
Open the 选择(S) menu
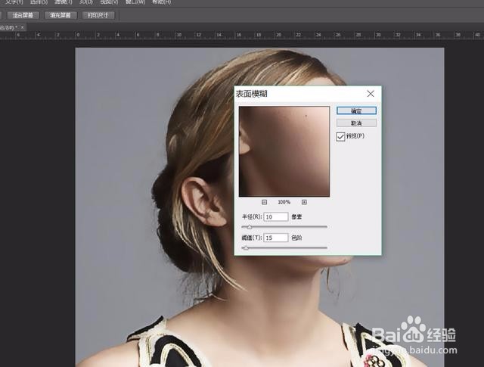pos(39,2)
